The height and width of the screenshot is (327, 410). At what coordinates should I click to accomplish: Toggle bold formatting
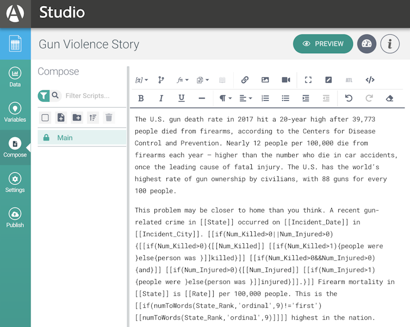click(141, 98)
